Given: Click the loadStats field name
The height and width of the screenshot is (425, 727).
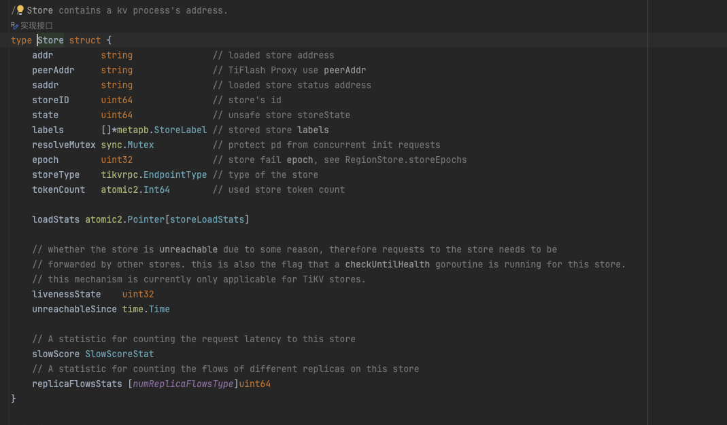Looking at the screenshot, I should click(x=56, y=219).
